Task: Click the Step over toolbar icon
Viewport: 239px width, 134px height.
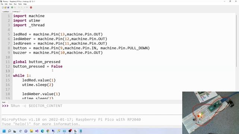Action: point(19,7)
